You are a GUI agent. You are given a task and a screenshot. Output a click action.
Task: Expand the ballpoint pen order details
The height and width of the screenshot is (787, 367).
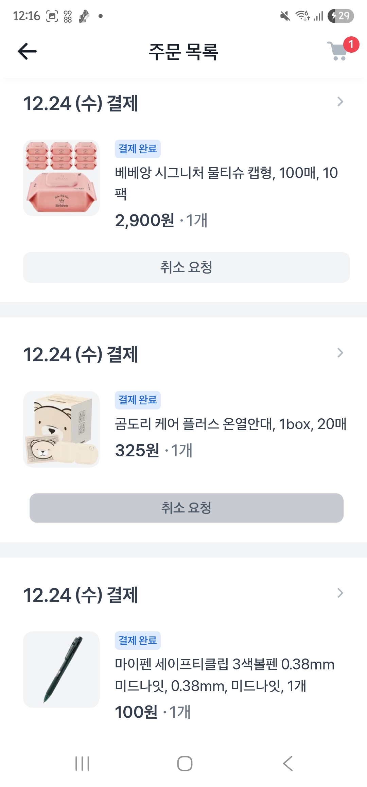[x=340, y=593]
